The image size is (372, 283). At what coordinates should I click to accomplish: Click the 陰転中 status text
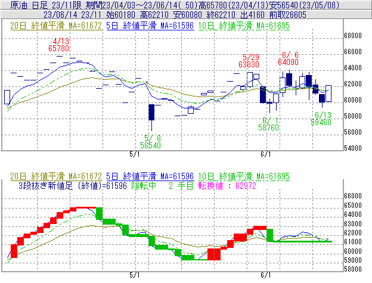coord(144,185)
